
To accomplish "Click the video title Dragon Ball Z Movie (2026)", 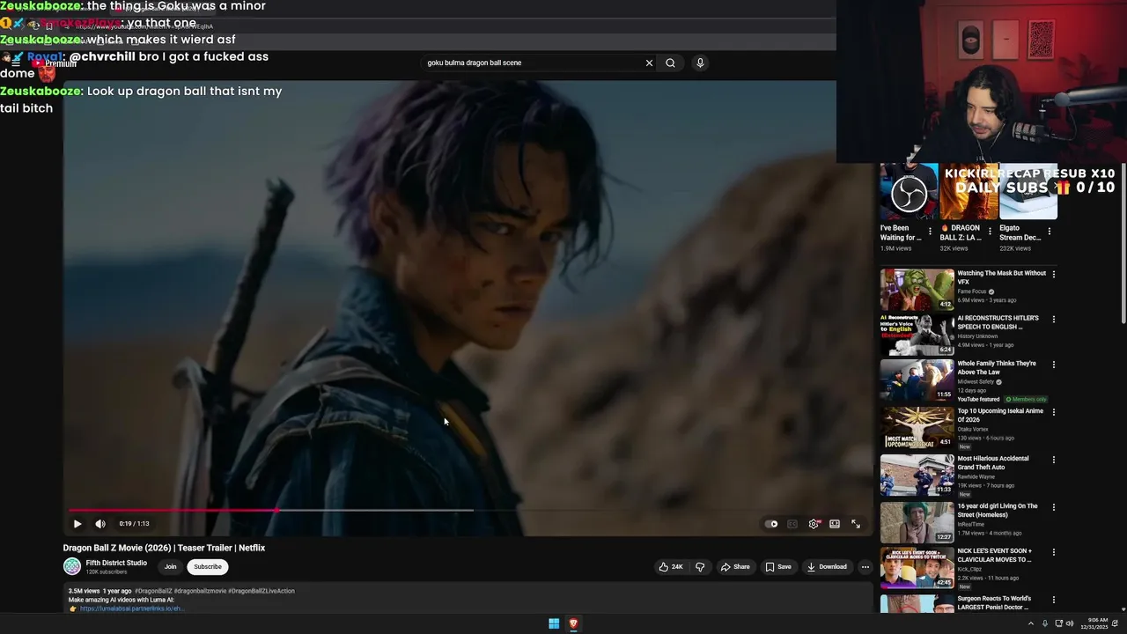I will tap(164, 548).
